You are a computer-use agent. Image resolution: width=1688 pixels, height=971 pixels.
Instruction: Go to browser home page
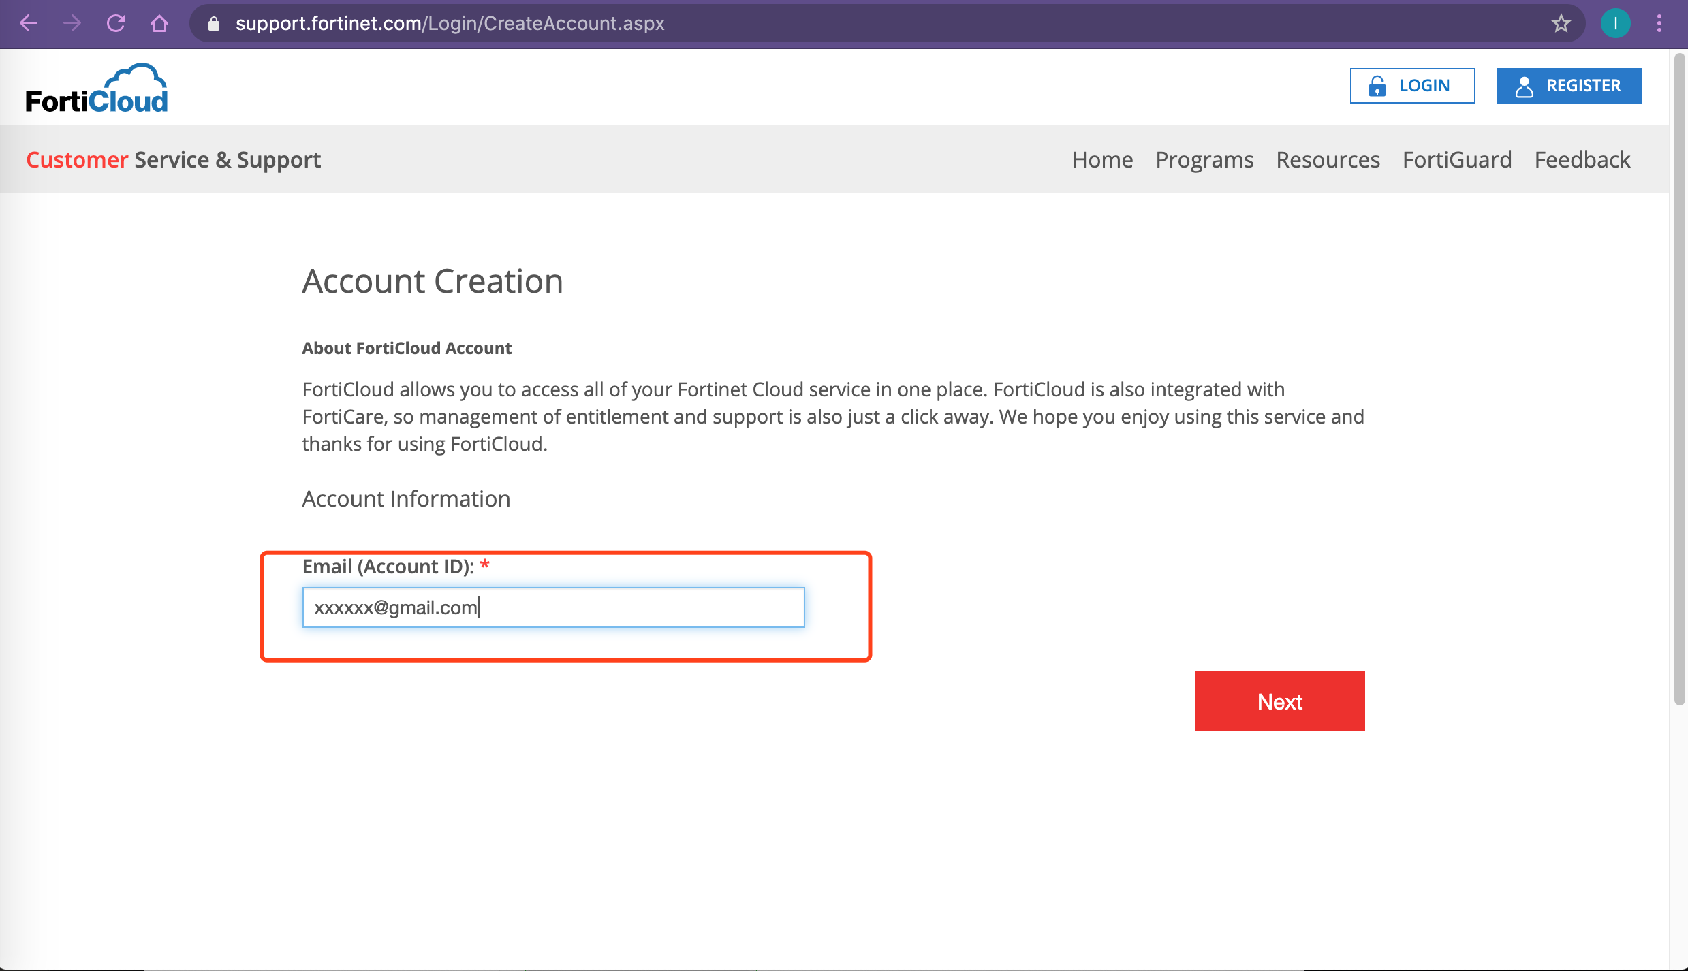pos(159,23)
